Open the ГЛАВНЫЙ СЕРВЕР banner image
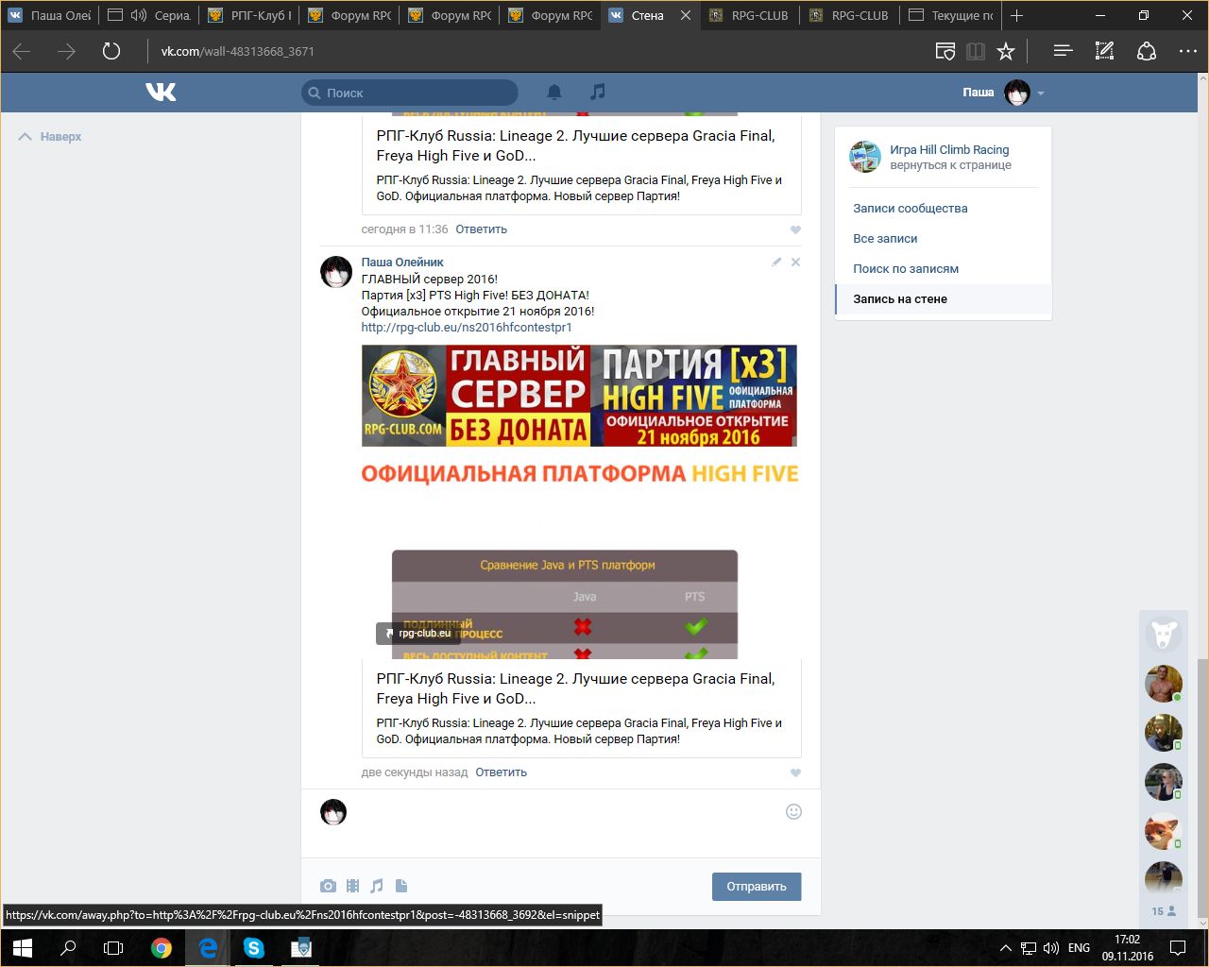 [x=579, y=396]
